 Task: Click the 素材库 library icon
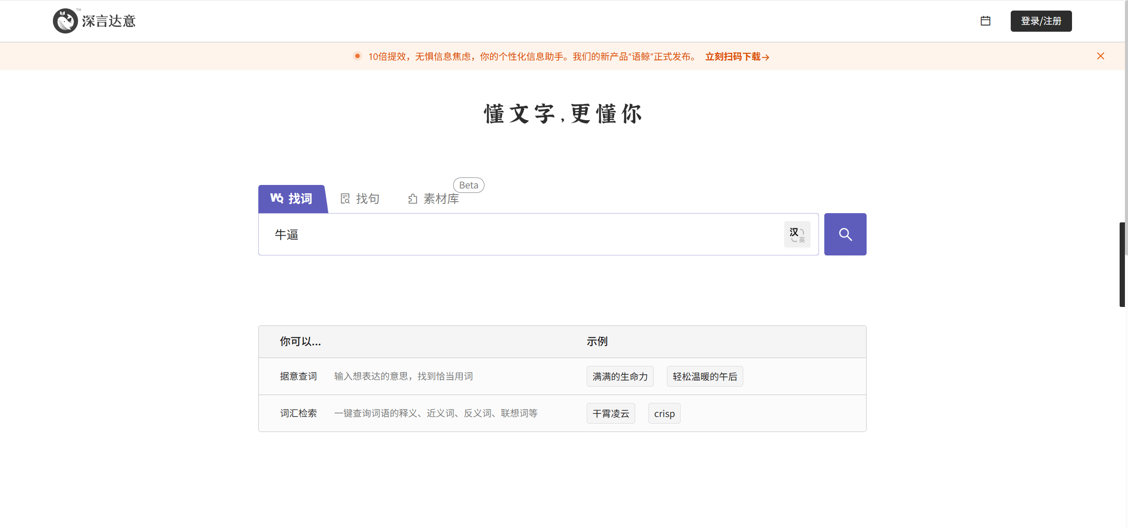[x=412, y=199]
